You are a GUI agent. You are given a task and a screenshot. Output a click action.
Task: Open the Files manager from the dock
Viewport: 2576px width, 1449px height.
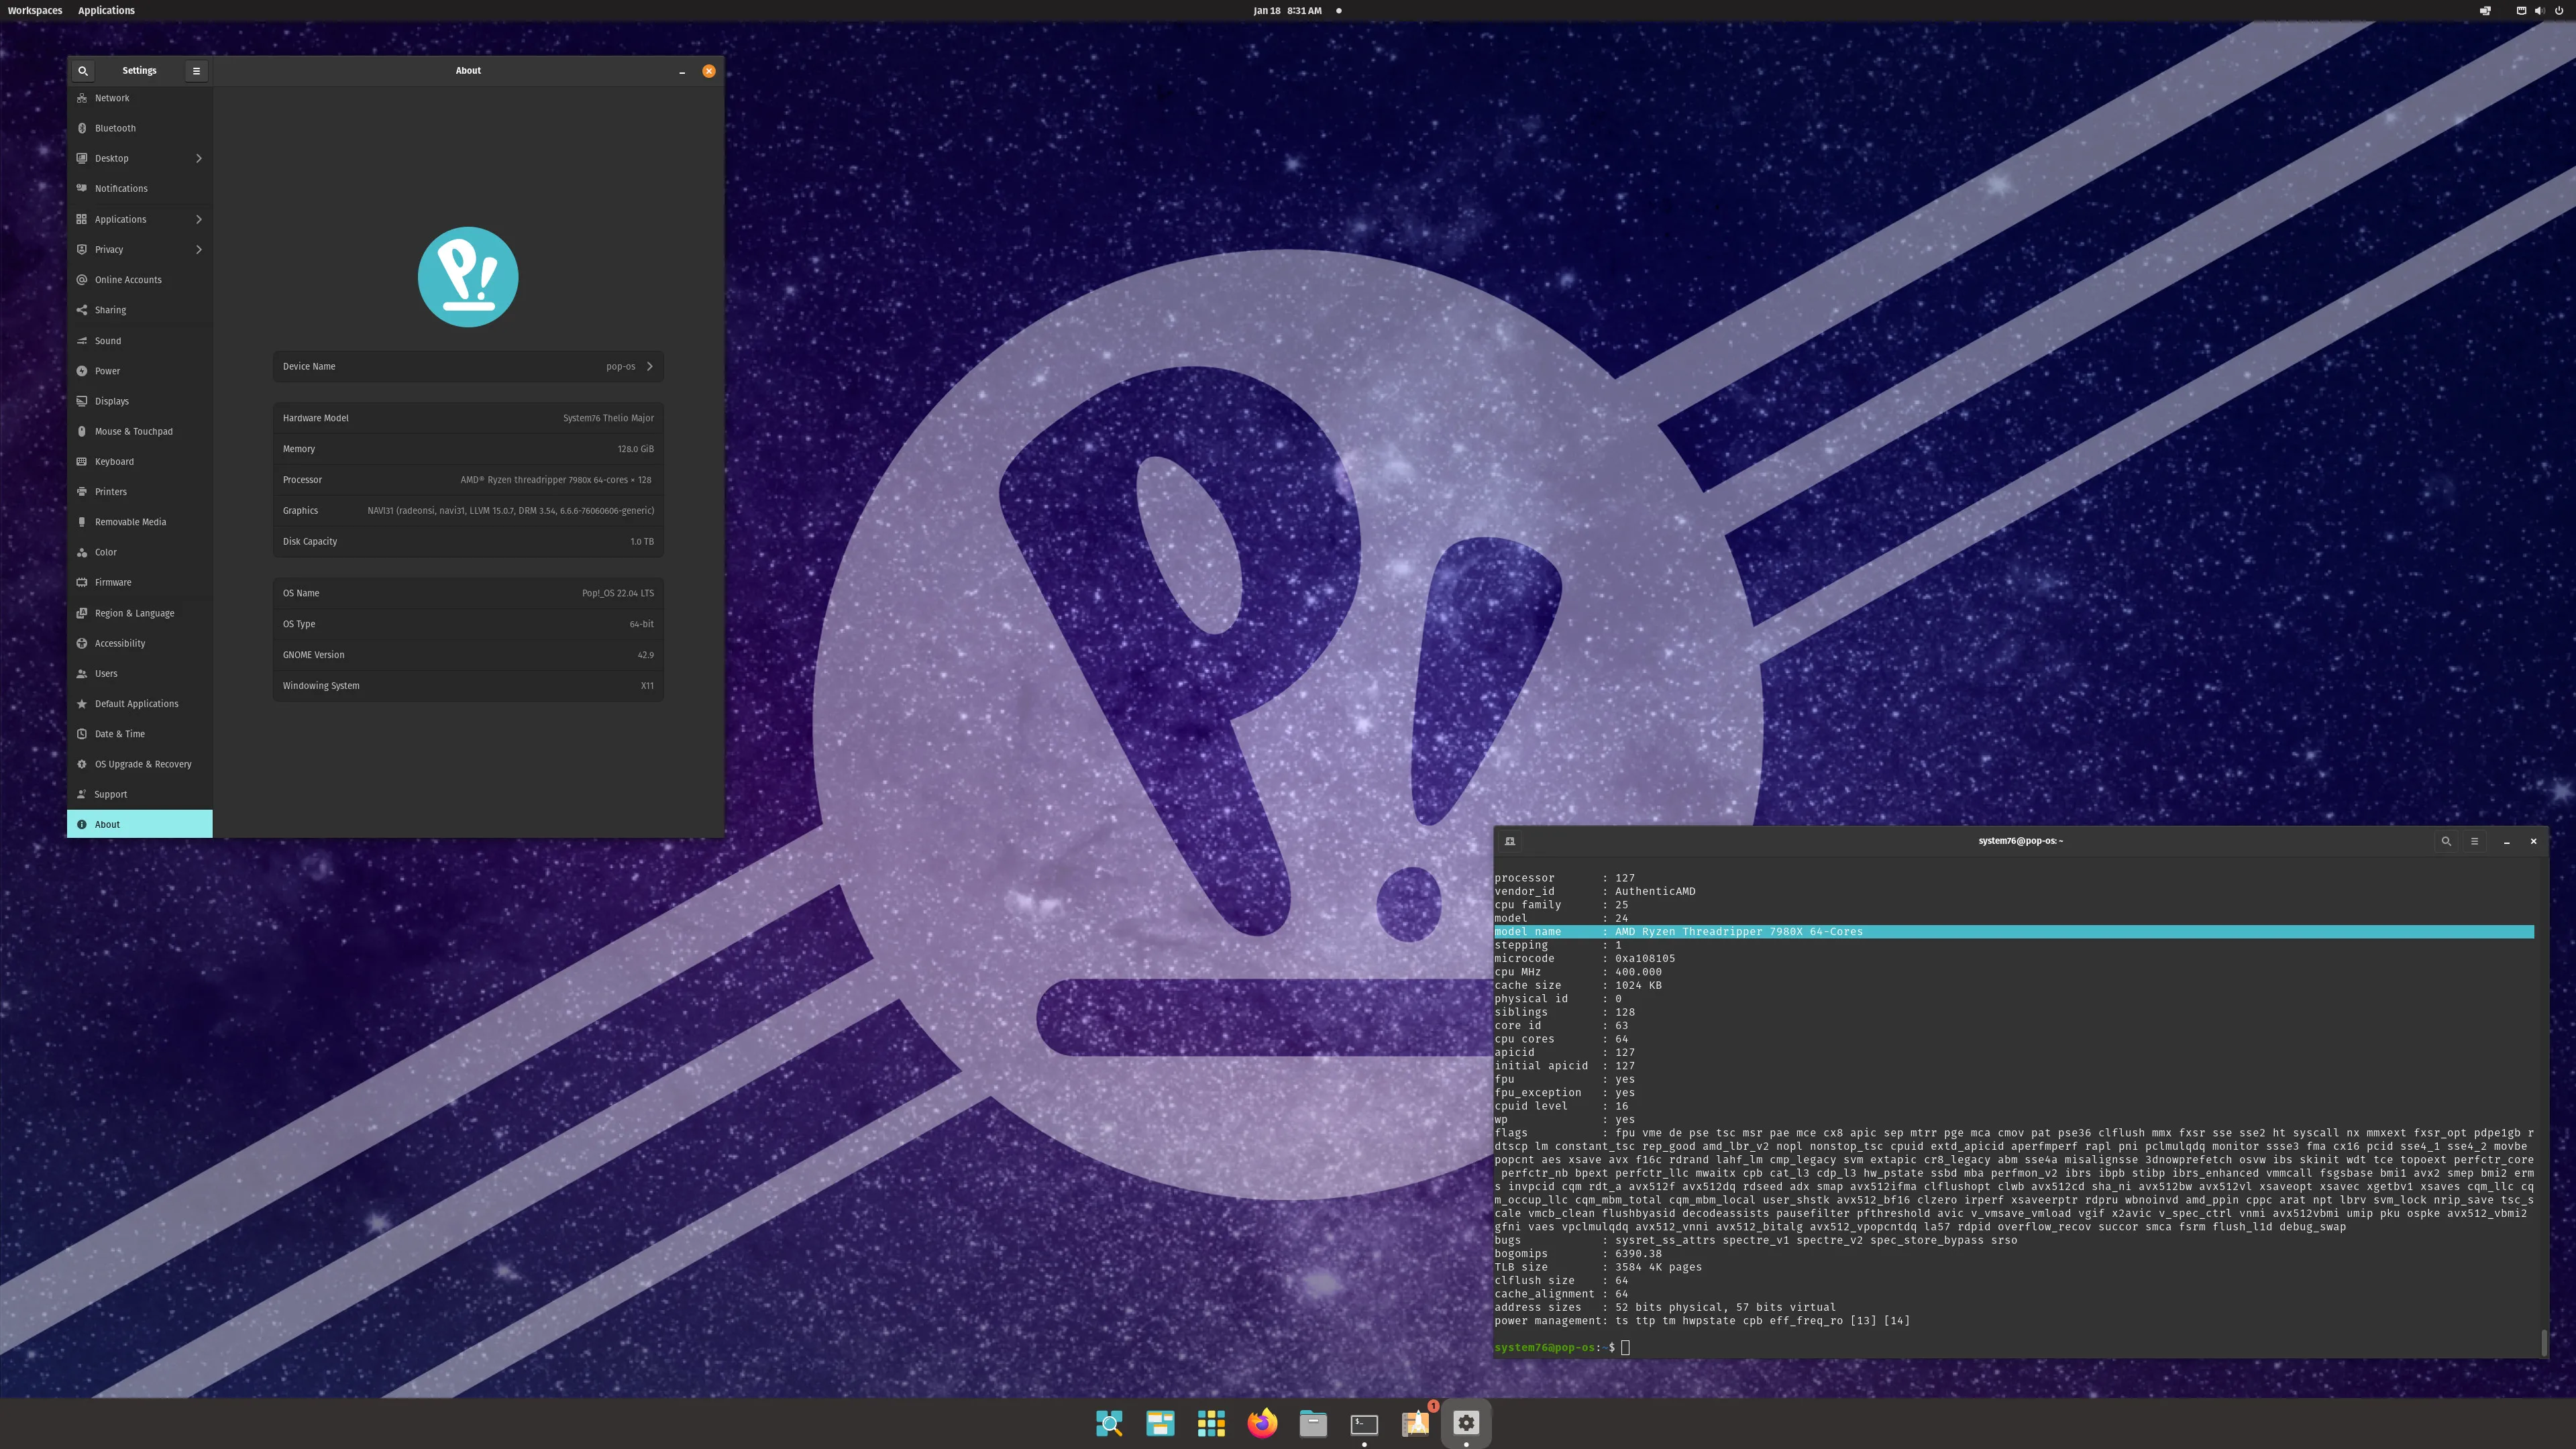coord(1313,1423)
